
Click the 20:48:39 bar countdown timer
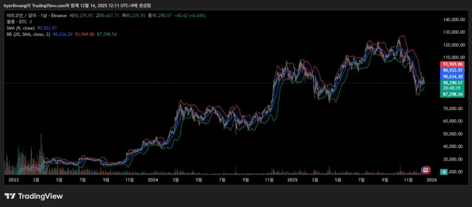click(x=451, y=88)
